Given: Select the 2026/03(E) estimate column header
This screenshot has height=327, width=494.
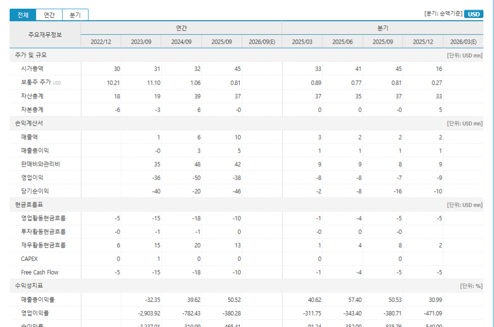Looking at the screenshot, I should point(463,42).
